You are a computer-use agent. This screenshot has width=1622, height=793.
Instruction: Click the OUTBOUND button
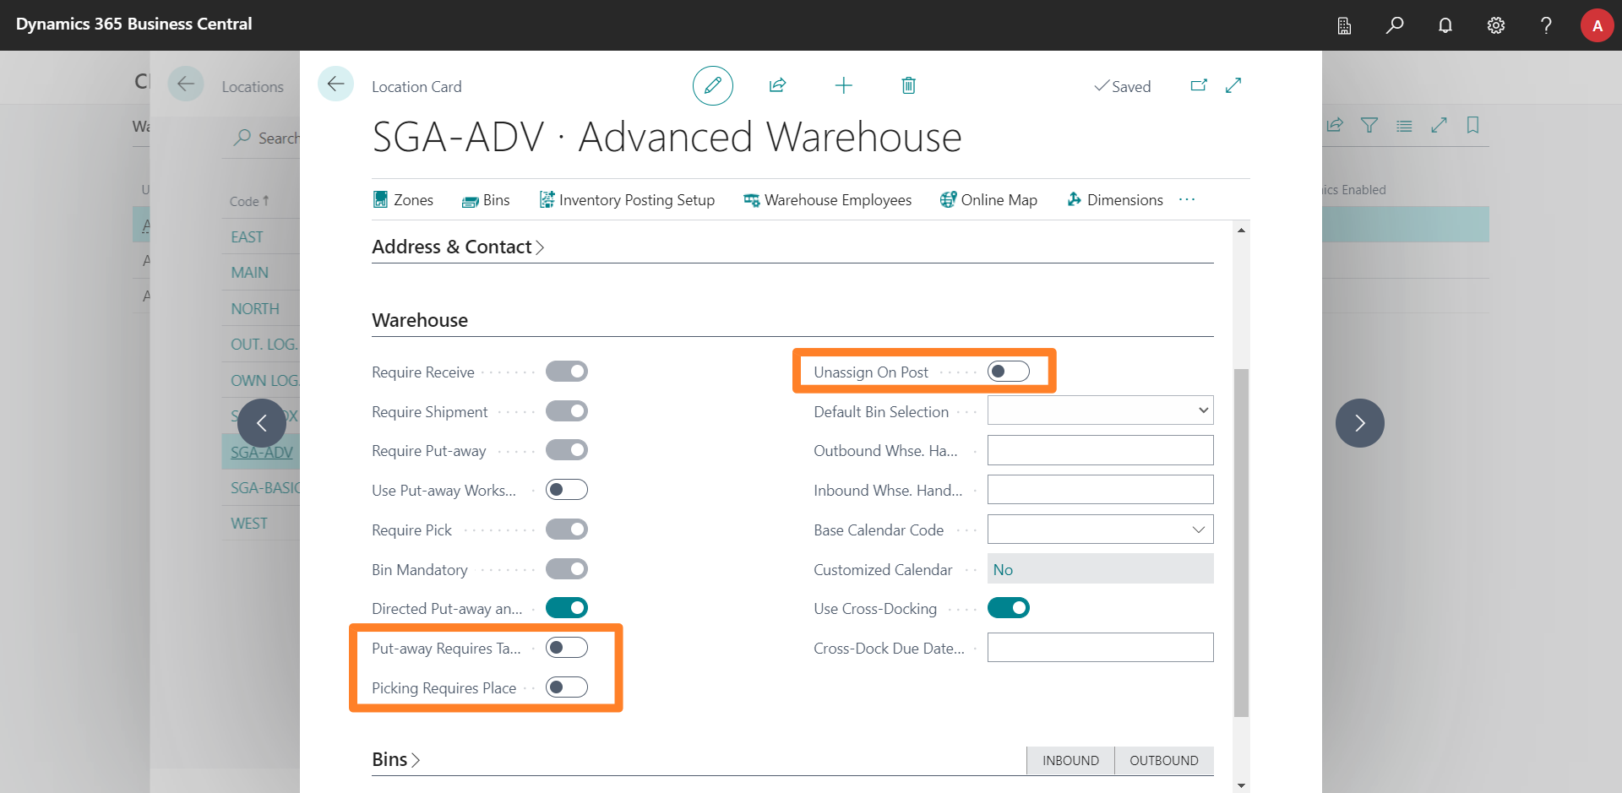pyautogui.click(x=1164, y=761)
